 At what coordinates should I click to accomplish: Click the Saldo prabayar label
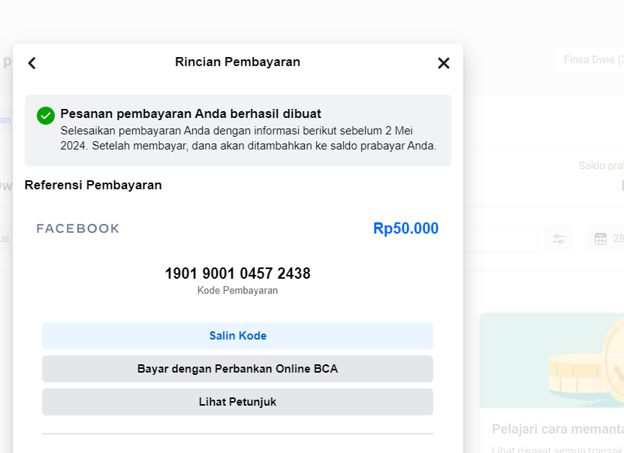point(601,165)
